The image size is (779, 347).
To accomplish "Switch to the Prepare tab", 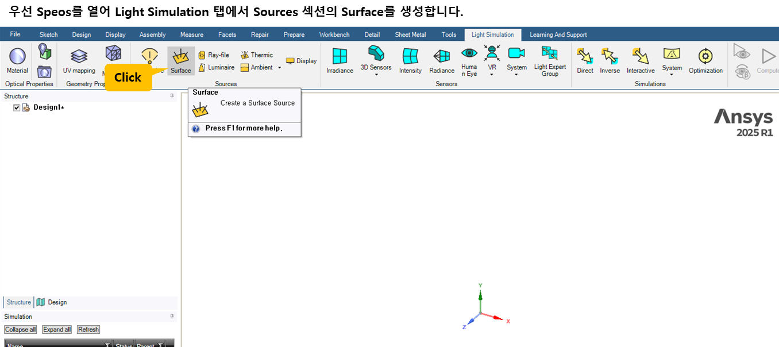I will click(x=294, y=34).
